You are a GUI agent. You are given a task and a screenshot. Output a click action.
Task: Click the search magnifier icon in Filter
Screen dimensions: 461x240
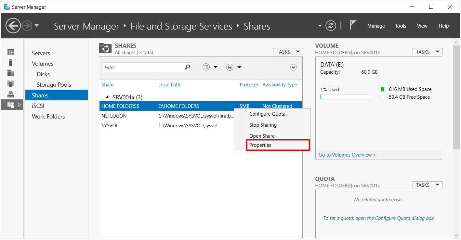pos(187,67)
